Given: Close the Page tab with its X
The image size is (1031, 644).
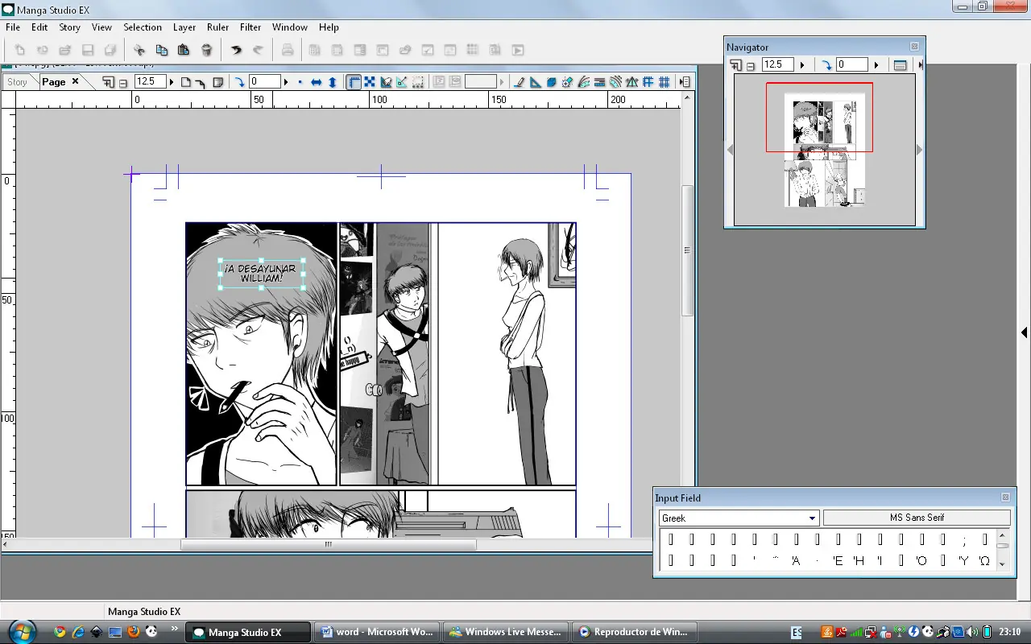Looking at the screenshot, I should coord(76,81).
